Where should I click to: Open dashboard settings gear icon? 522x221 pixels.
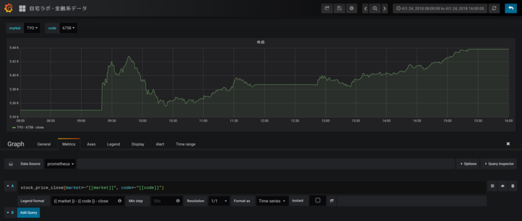[x=351, y=8]
